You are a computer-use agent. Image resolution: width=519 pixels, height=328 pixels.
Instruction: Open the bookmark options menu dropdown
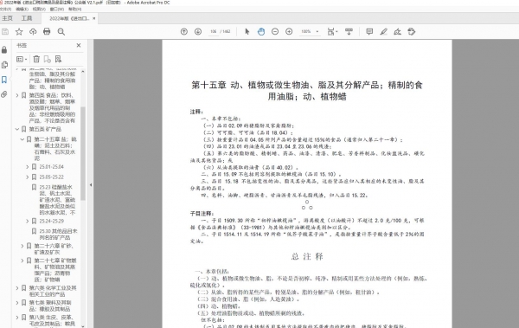[x=22, y=60]
